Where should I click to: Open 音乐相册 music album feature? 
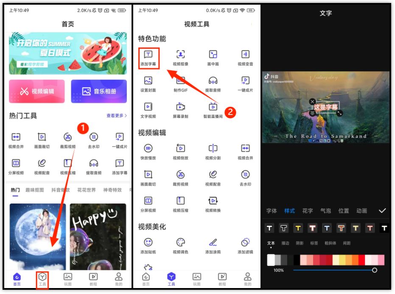[x=99, y=91]
